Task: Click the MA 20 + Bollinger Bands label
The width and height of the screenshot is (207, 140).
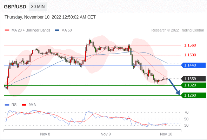Action: (x=31, y=30)
